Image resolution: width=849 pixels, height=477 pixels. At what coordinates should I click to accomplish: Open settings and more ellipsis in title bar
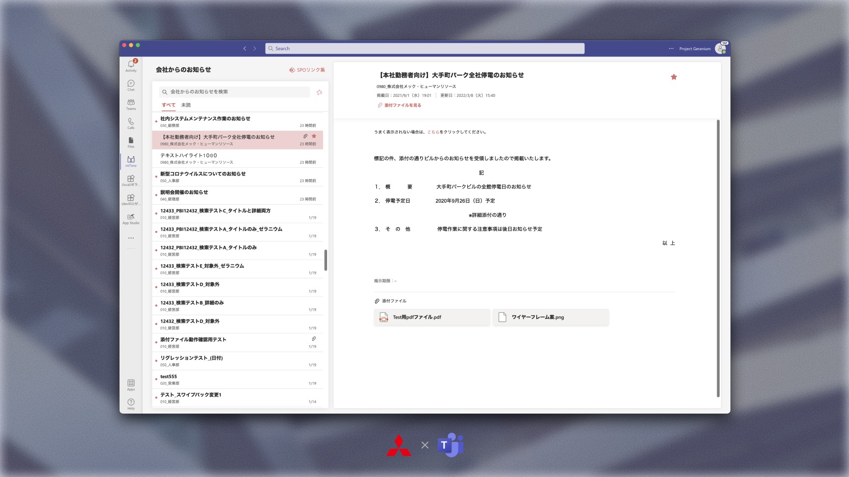point(671,48)
